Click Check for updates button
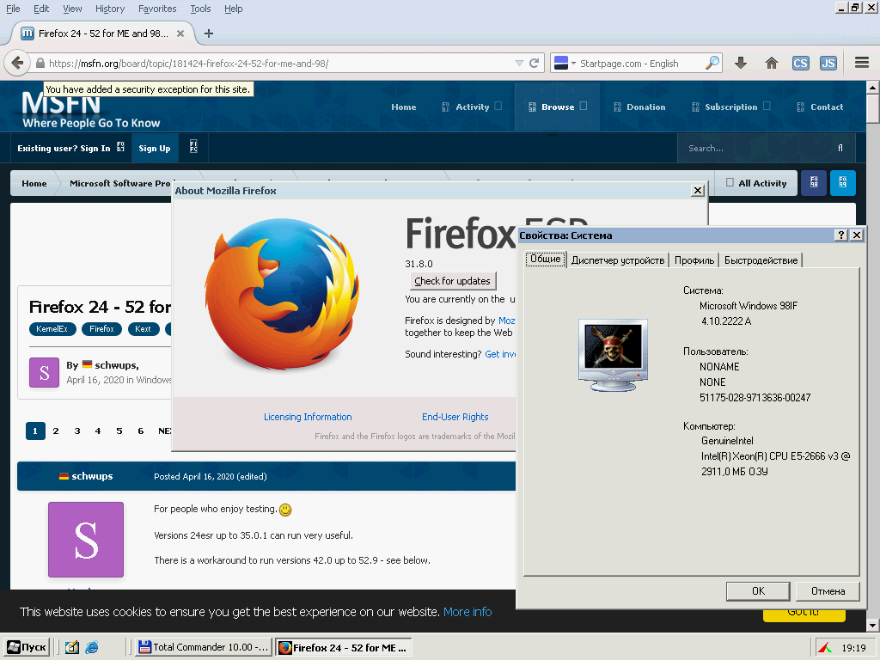Image resolution: width=880 pixels, height=660 pixels. pos(452,281)
